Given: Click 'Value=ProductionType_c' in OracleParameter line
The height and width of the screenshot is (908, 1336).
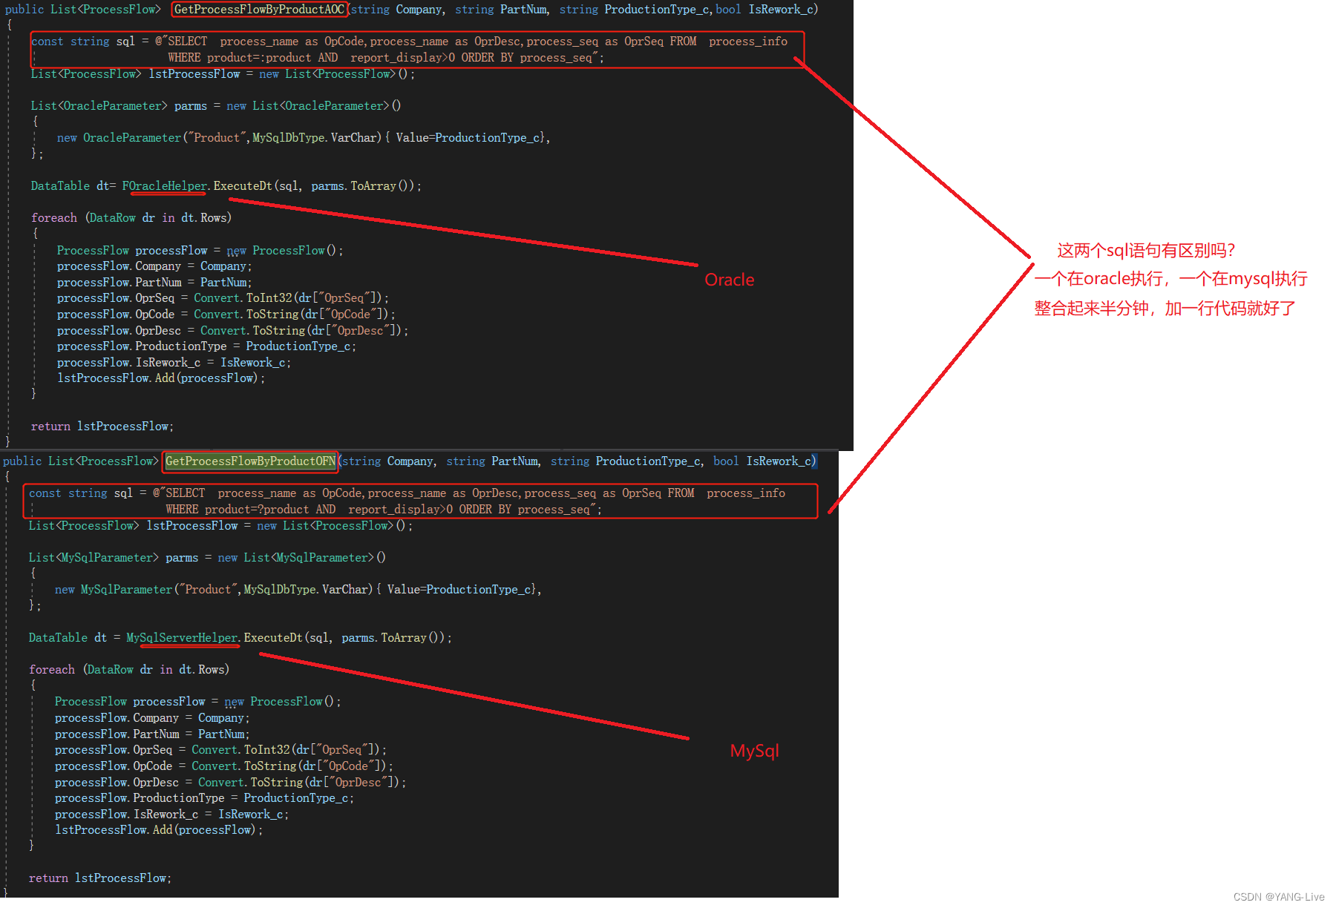Looking at the screenshot, I should point(468,138).
